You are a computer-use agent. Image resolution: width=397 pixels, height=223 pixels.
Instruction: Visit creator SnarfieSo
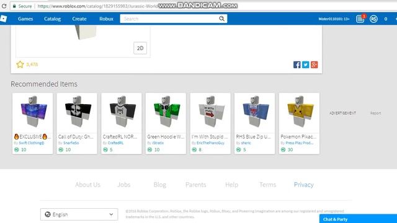coord(71,143)
